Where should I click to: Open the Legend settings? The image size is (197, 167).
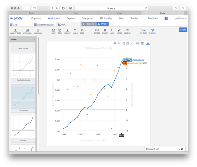(x=127, y=31)
